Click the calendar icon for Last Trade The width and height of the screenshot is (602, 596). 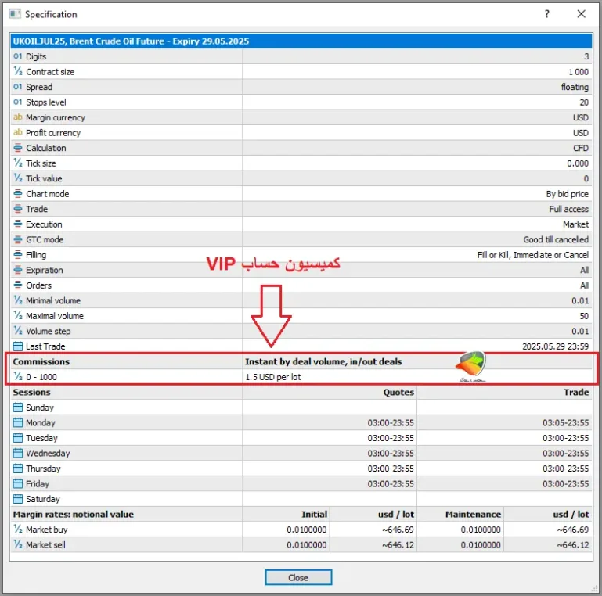(18, 346)
